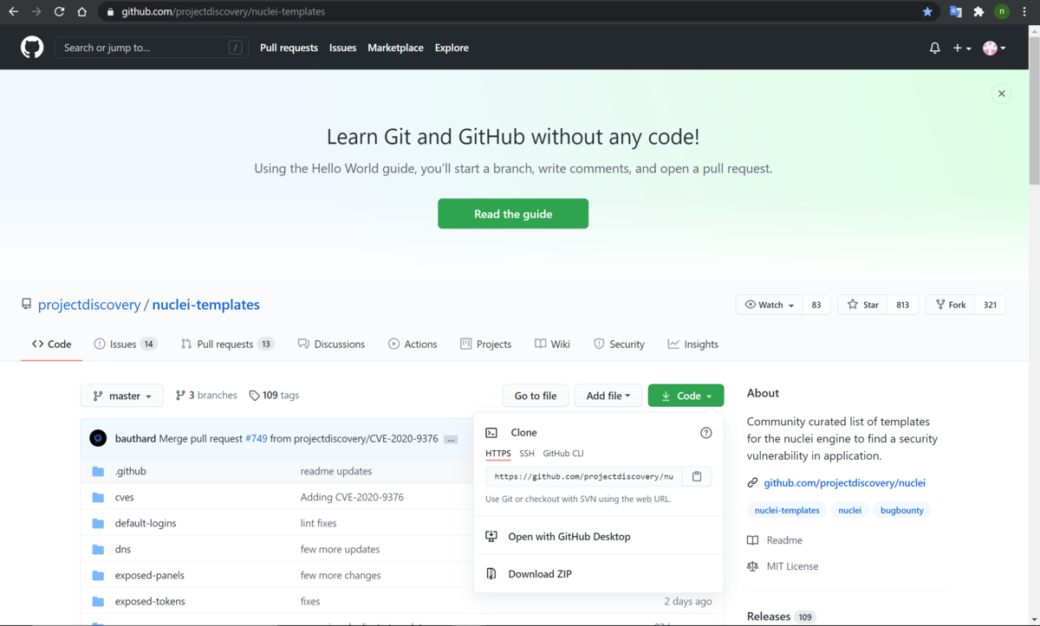Screen dimensions: 1040x626
Task: Open Issues in the top nav
Action: click(x=342, y=48)
